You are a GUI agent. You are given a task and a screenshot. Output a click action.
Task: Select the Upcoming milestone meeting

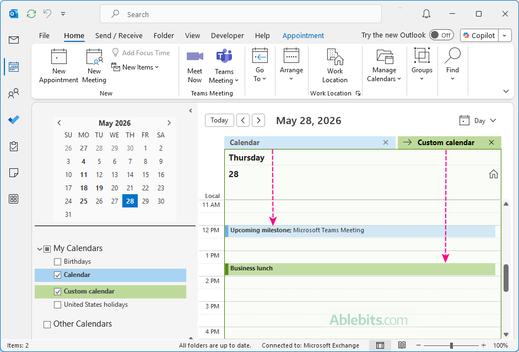pyautogui.click(x=360, y=231)
